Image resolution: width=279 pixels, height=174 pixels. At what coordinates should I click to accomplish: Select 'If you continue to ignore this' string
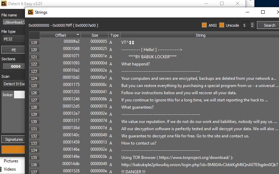(x=194, y=100)
